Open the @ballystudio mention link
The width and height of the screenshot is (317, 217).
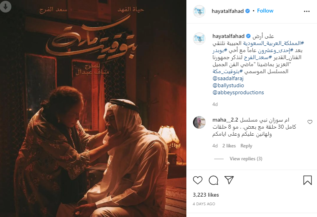pyautogui.click(x=228, y=85)
